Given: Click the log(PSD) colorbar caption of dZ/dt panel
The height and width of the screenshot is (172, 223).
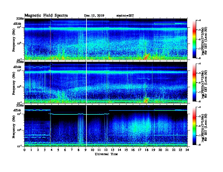Looking at the screenshot, I should pos(204,128).
